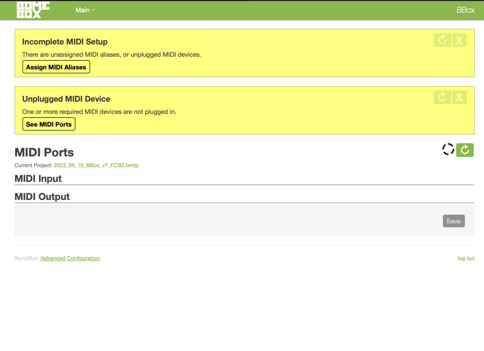Dismiss the Incomplete MIDI Setup warning
Screen dimensions: 484x351
(x=459, y=41)
